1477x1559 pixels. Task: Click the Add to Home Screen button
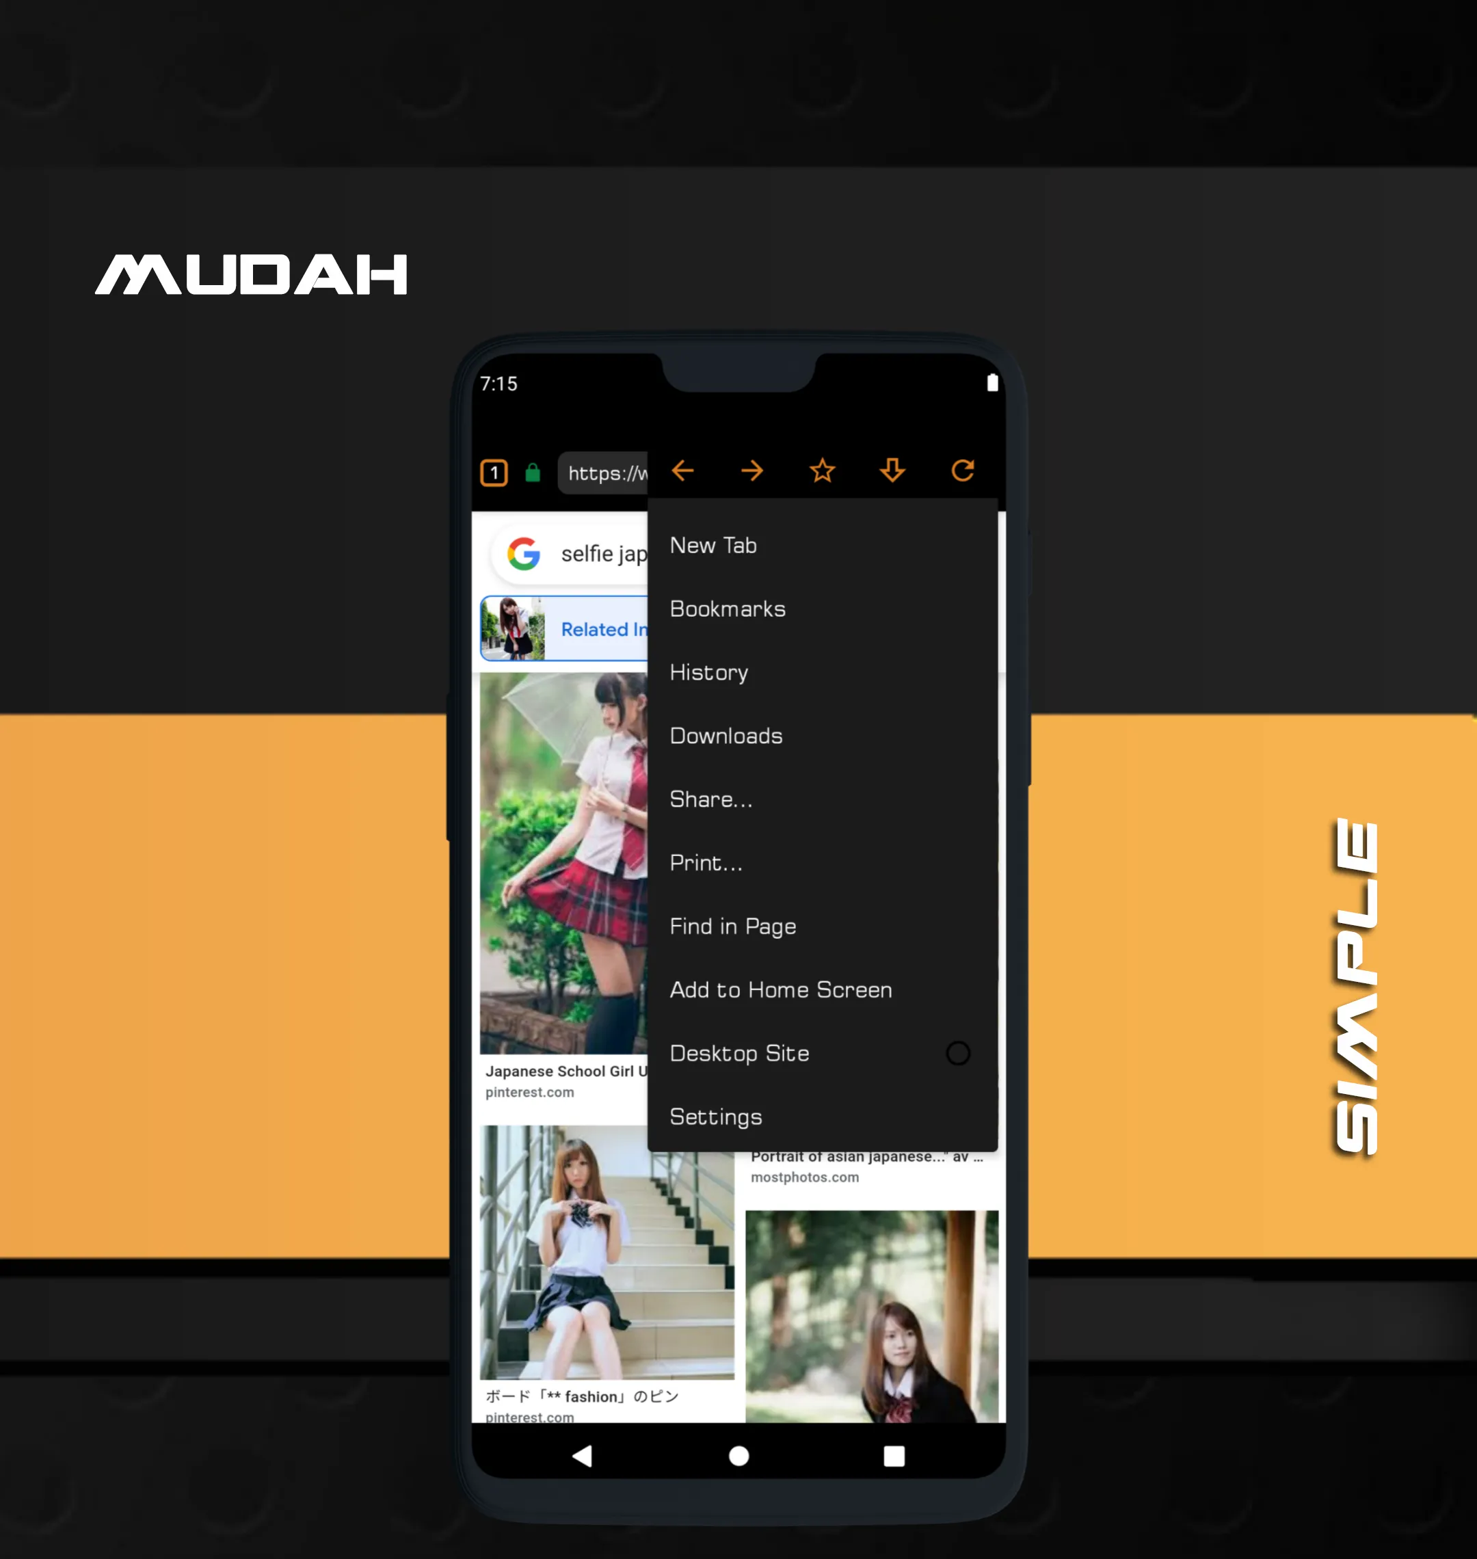pos(780,990)
